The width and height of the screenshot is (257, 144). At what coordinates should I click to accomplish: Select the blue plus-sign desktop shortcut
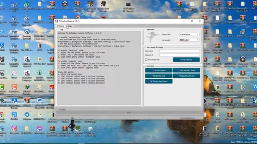(x=14, y=101)
